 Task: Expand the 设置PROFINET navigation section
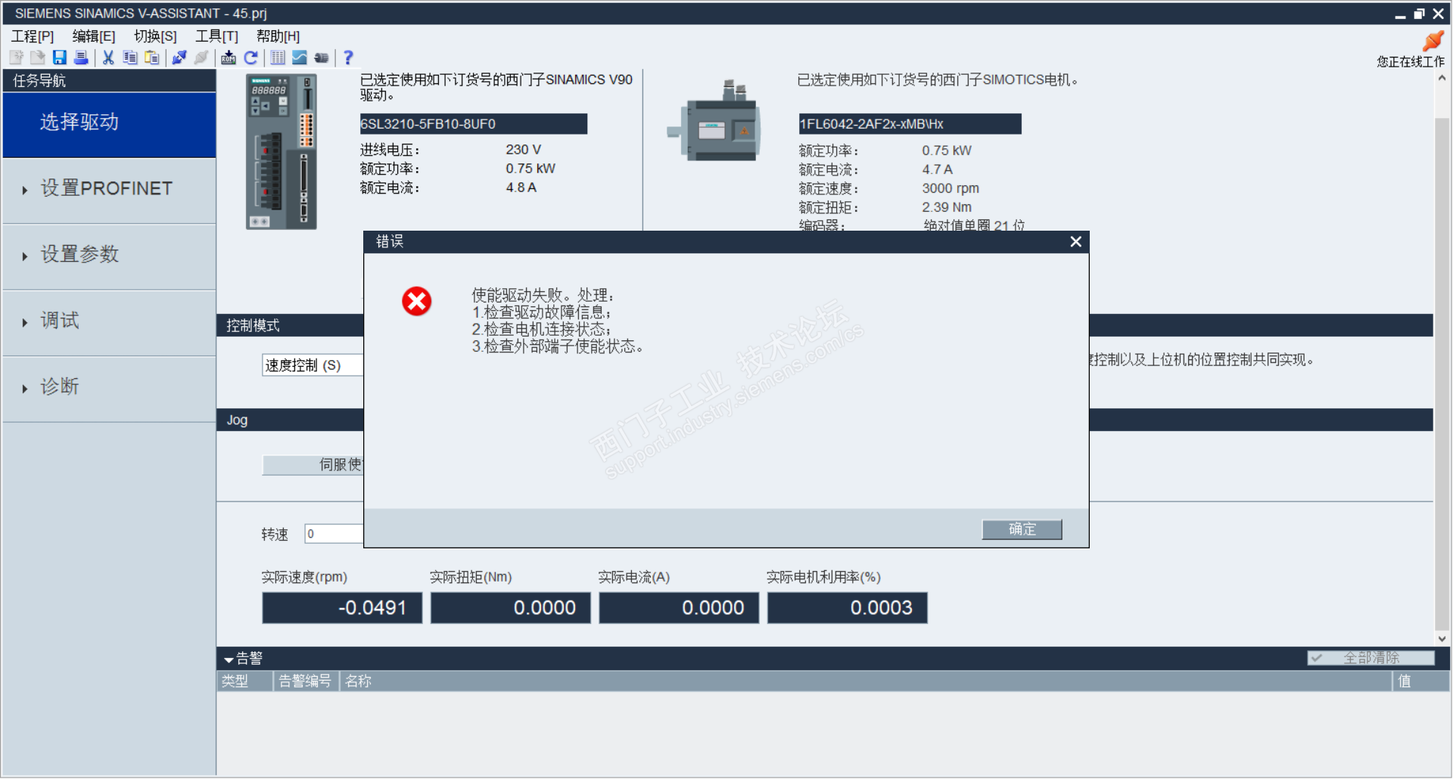pyautogui.click(x=110, y=191)
